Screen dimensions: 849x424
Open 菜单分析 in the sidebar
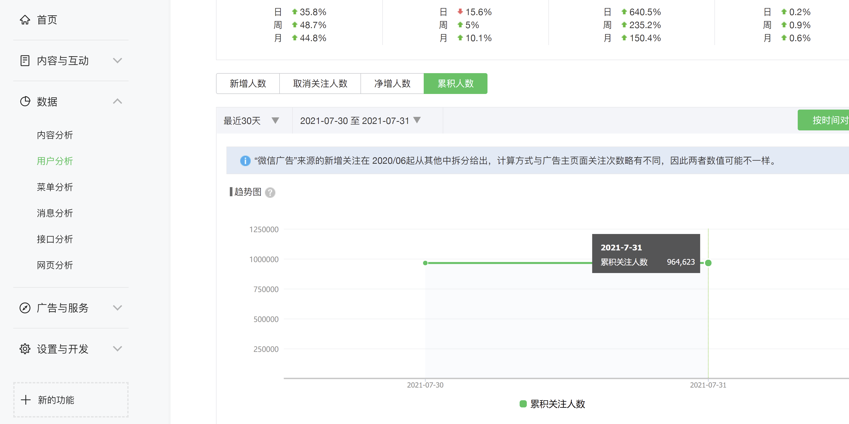(55, 187)
